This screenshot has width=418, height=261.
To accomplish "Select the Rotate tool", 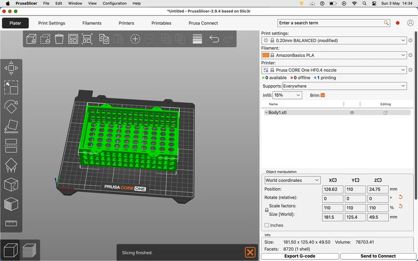I will coord(11,107).
